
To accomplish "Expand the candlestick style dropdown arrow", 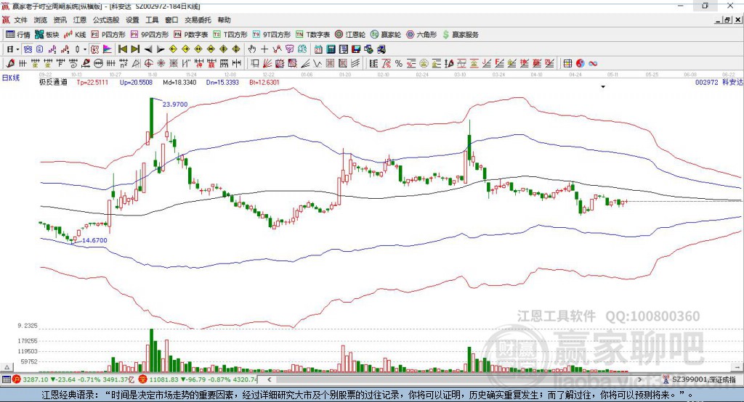I will coord(84,49).
